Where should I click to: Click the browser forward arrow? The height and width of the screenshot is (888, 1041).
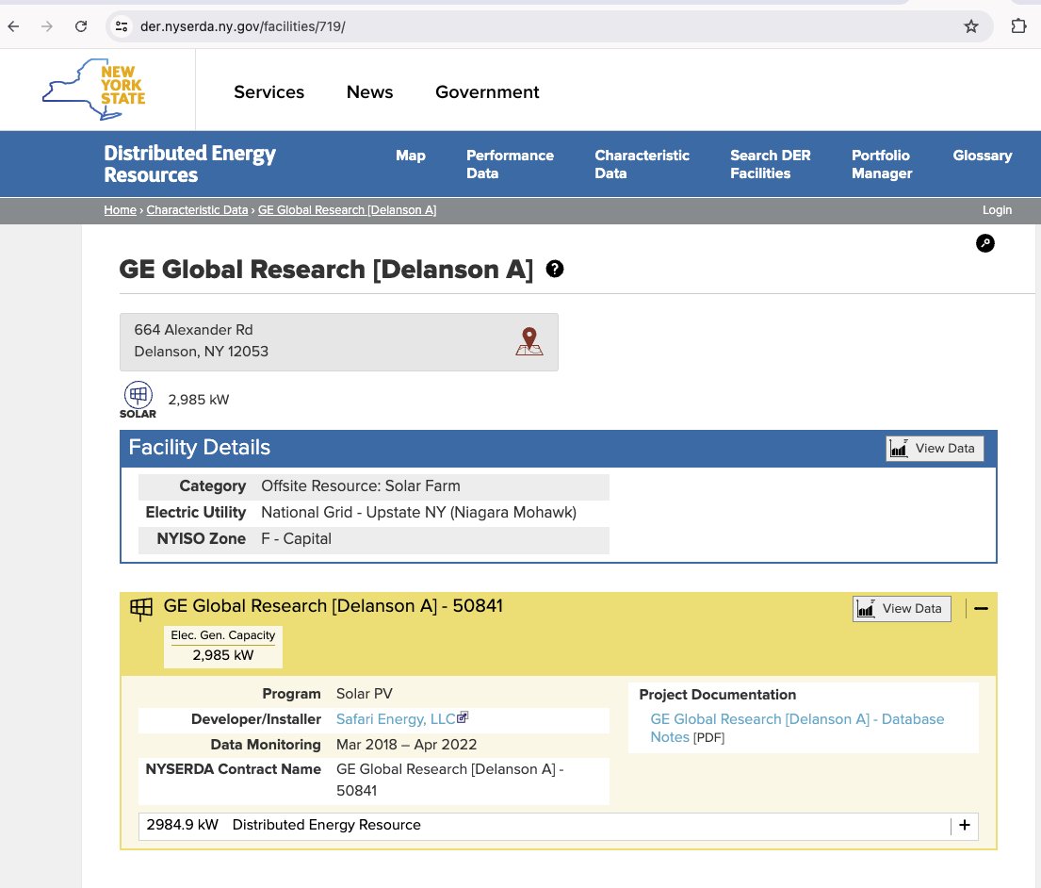click(46, 26)
